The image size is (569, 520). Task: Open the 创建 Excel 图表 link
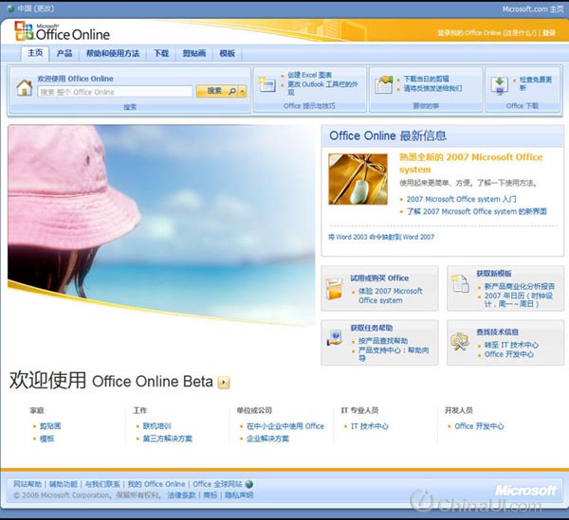click(309, 75)
